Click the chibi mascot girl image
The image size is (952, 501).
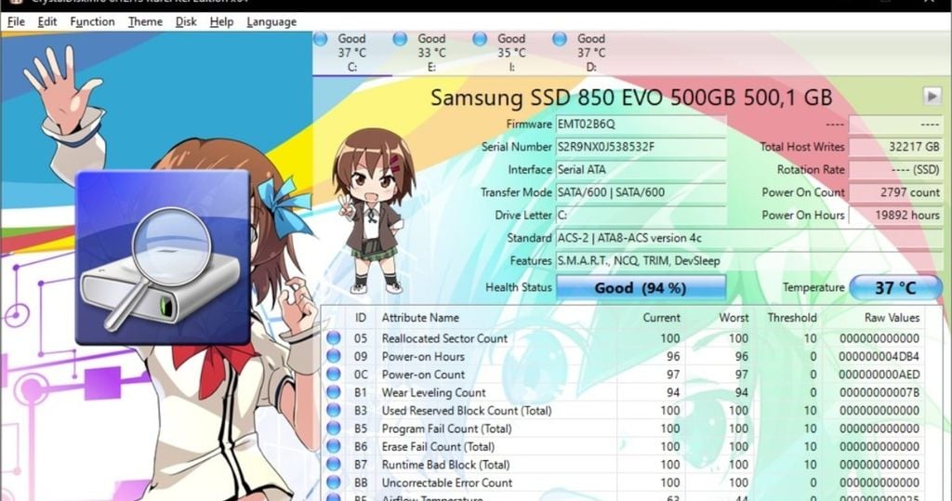(x=373, y=211)
